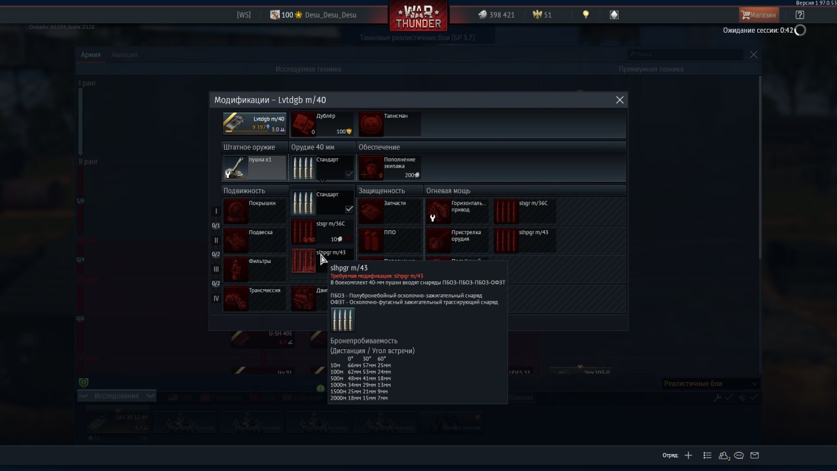Click the 398 421 silver lions balance
The height and width of the screenshot is (471, 837).
pyautogui.click(x=495, y=15)
